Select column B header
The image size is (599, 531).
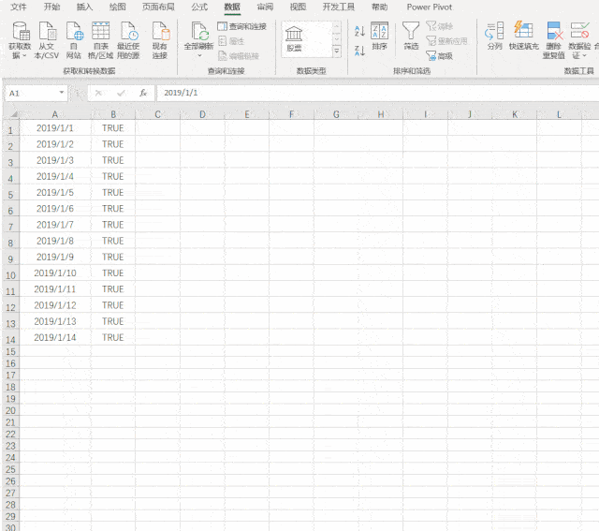pos(113,114)
